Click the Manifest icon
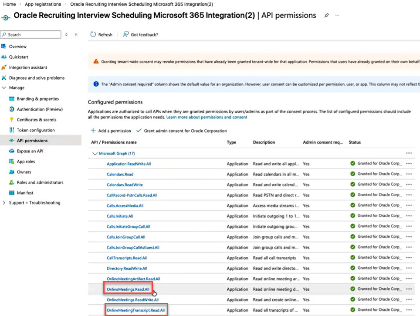420x316 pixels. (x=11, y=193)
